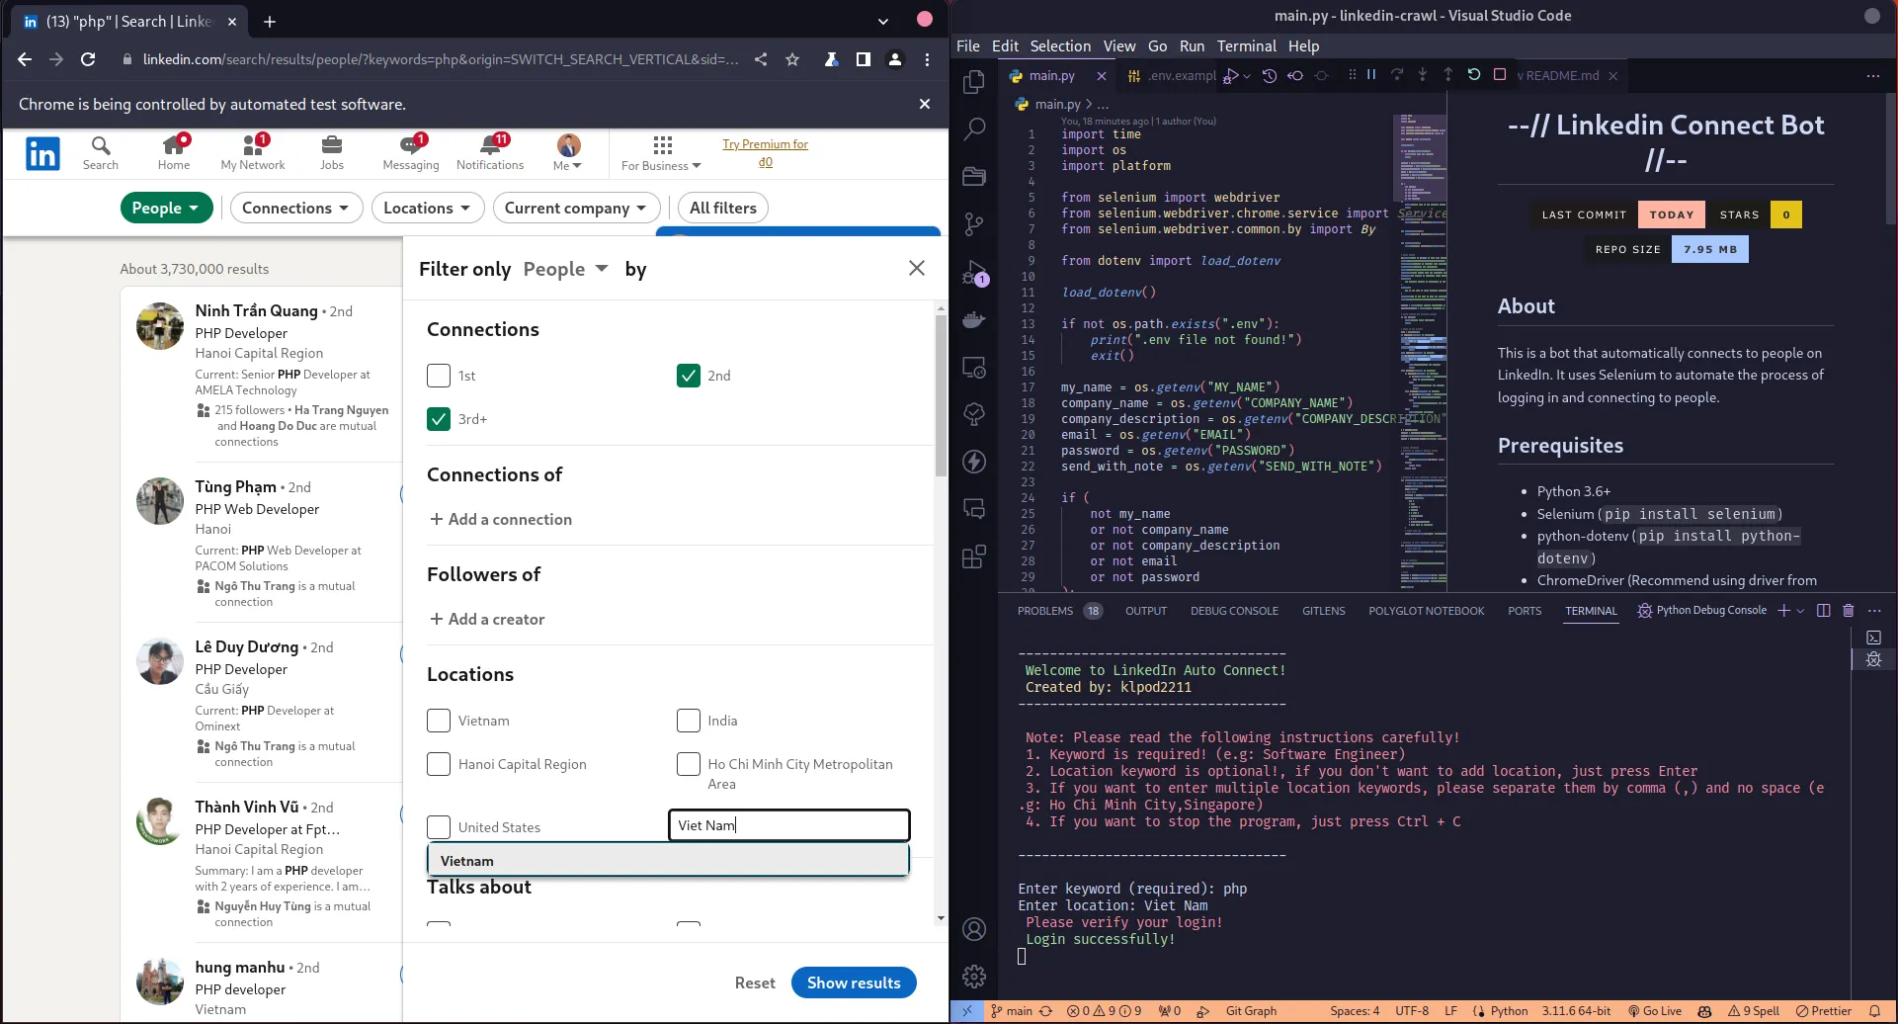Click Show results button
Screen dimensions: 1898x1024
854,982
